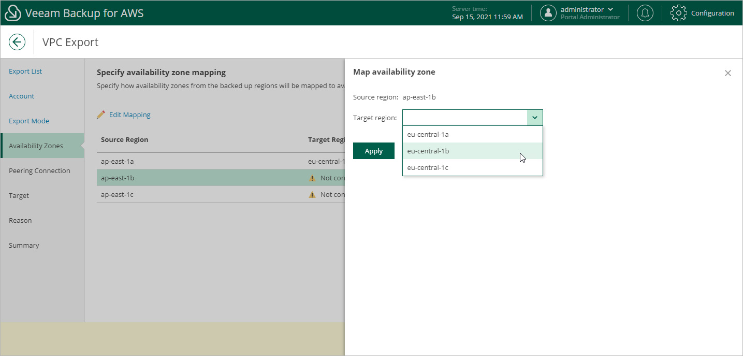The height and width of the screenshot is (356, 743).
Task: Close the Map availability zone panel
Action: click(727, 73)
